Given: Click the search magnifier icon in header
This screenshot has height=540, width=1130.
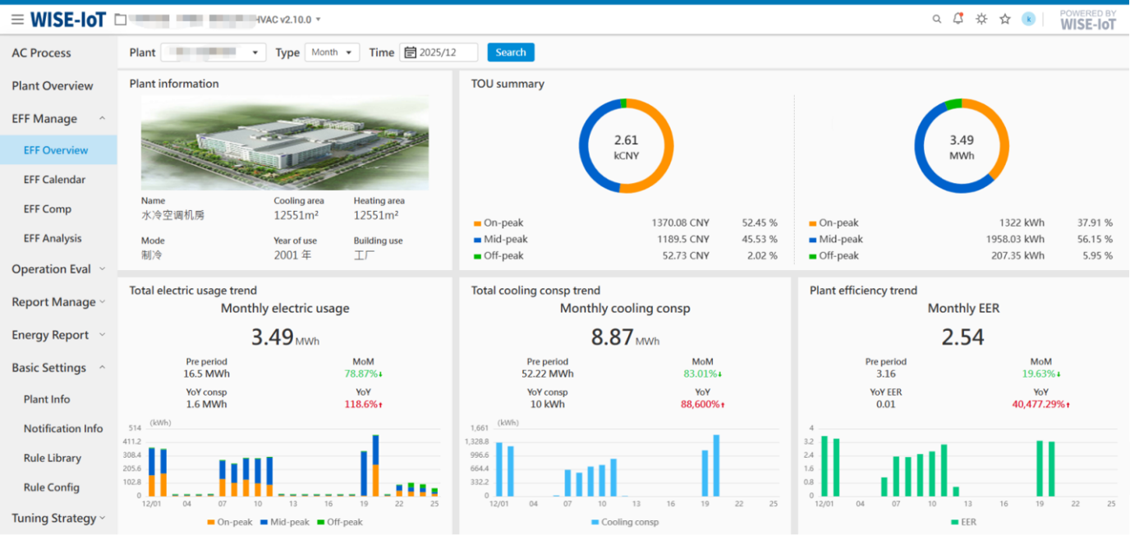Looking at the screenshot, I should click(x=936, y=20).
